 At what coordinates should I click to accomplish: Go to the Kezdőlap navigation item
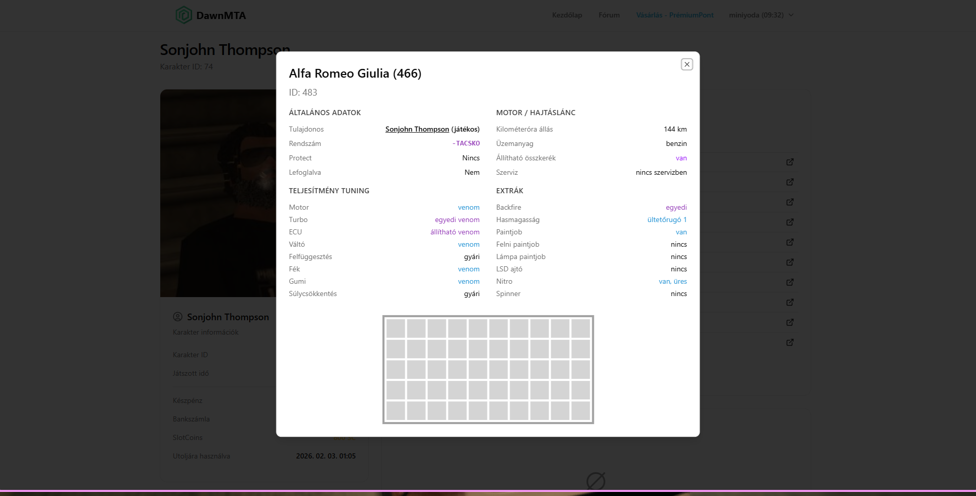[x=567, y=15]
